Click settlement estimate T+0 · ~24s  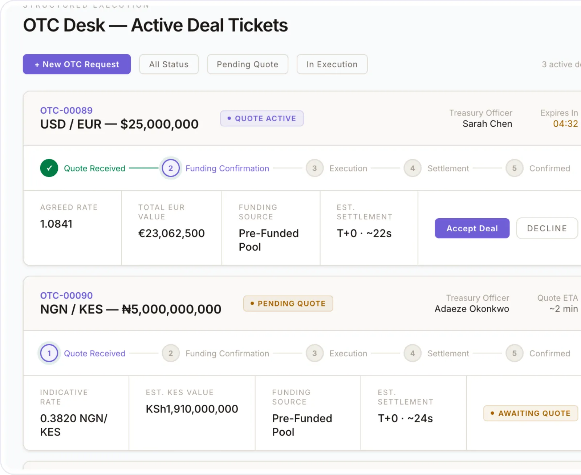pos(405,418)
